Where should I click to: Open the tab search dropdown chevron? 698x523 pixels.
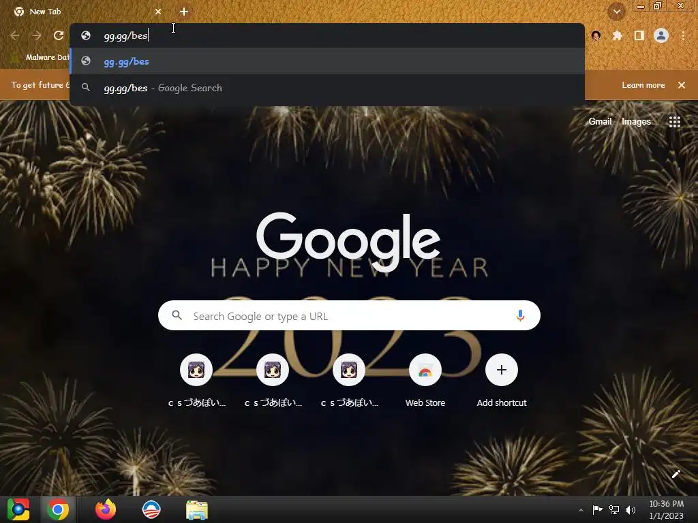point(616,12)
